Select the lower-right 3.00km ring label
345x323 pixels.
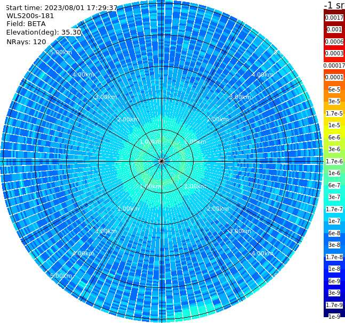(240, 231)
